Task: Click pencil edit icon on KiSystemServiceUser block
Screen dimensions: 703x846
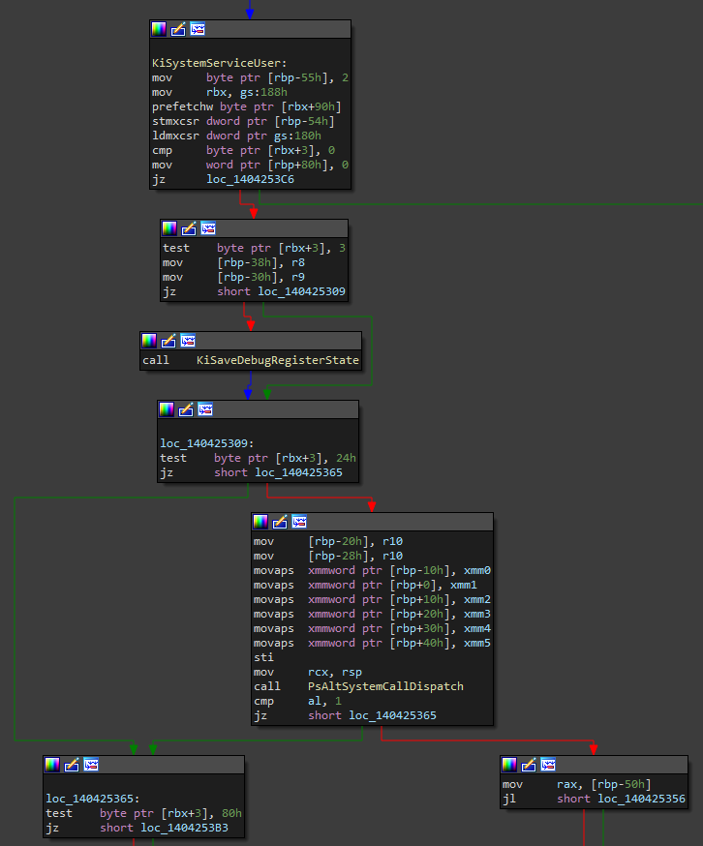Action: (x=178, y=29)
